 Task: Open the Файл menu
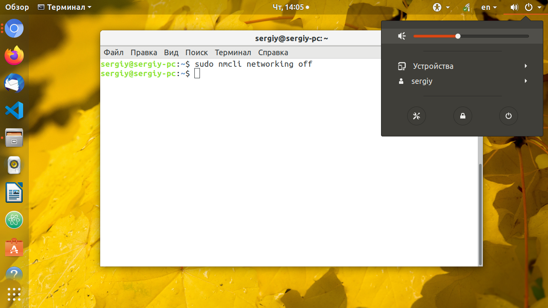coord(113,53)
